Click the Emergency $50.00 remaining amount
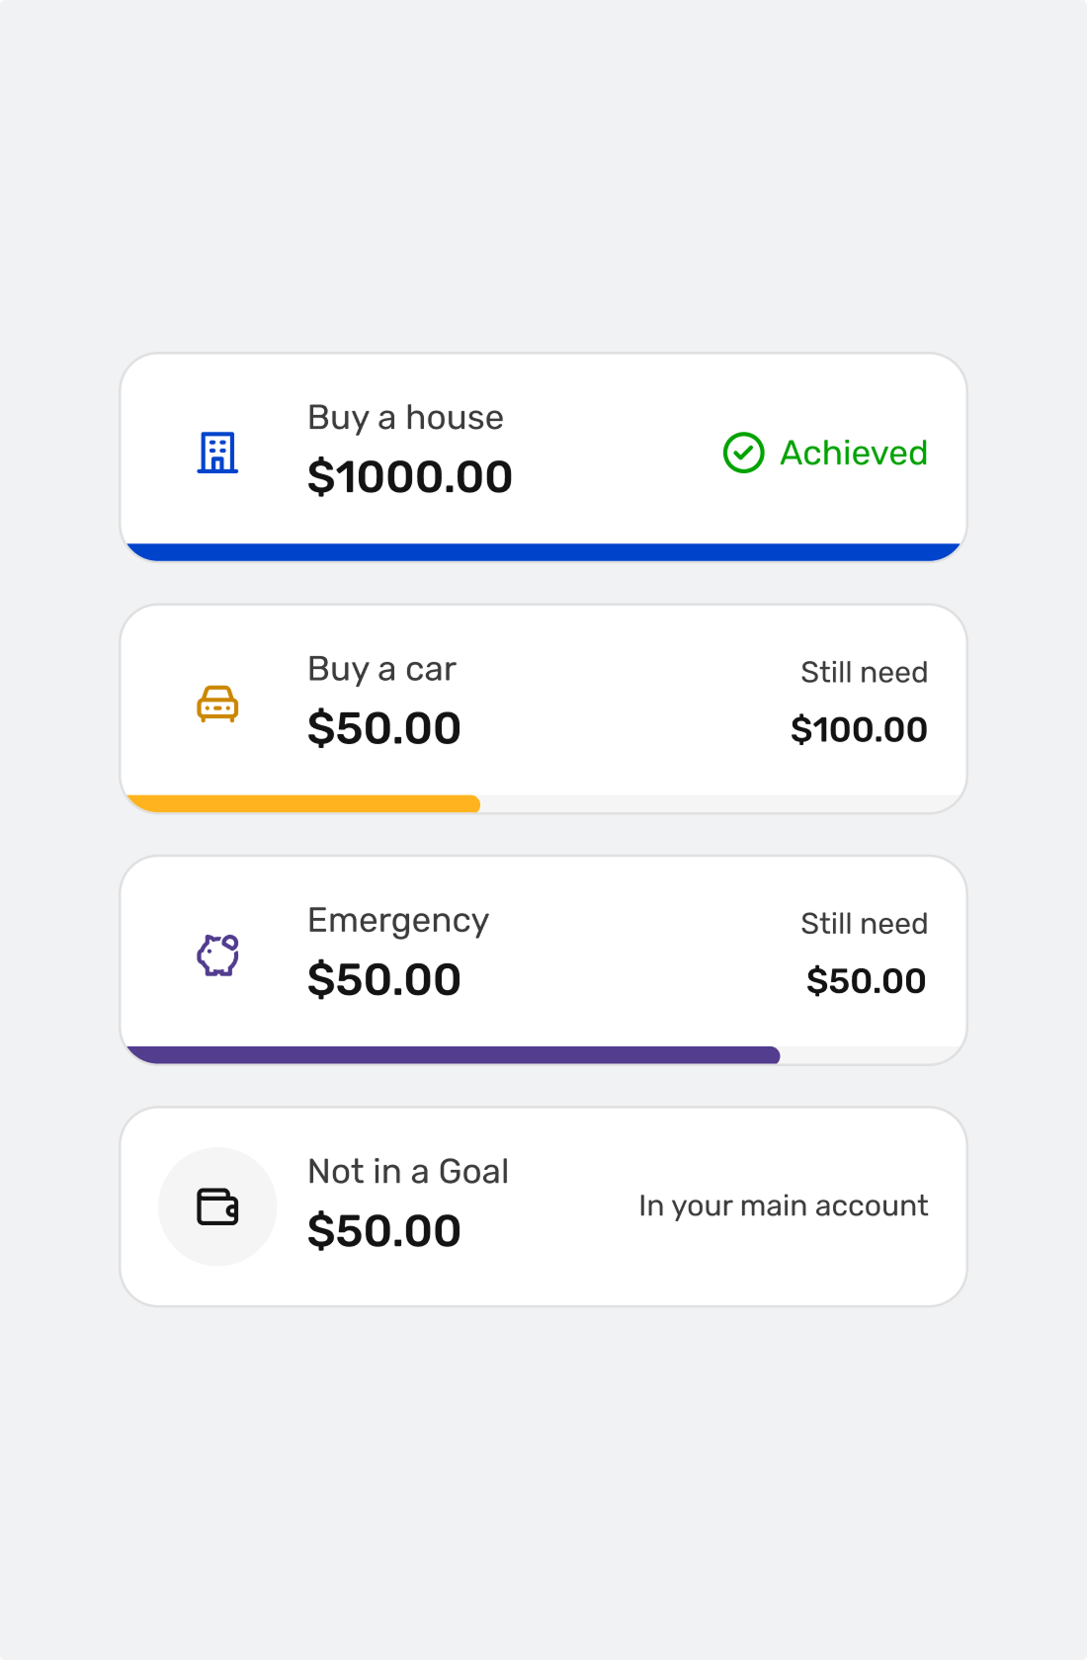This screenshot has height=1660, width=1087. tap(866, 980)
